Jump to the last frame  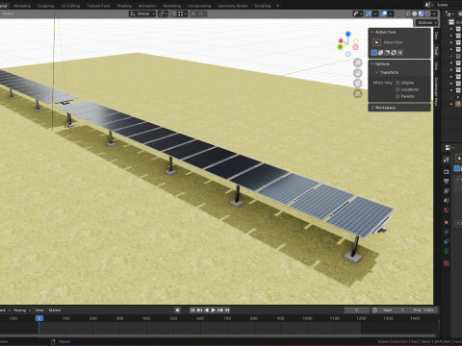tap(227, 310)
